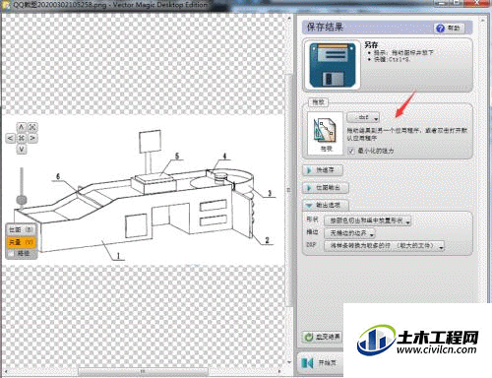Click the 帮助 help button in header
Viewport: 492px width, 378px height.
click(450, 29)
